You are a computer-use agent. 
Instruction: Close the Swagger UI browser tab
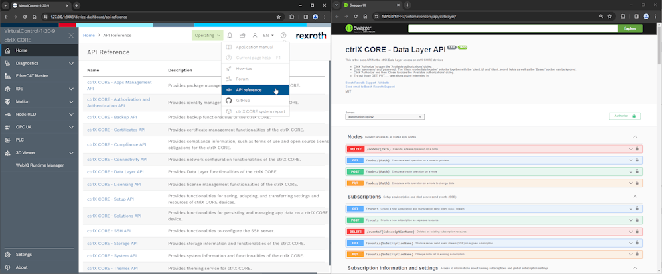(x=399, y=5)
